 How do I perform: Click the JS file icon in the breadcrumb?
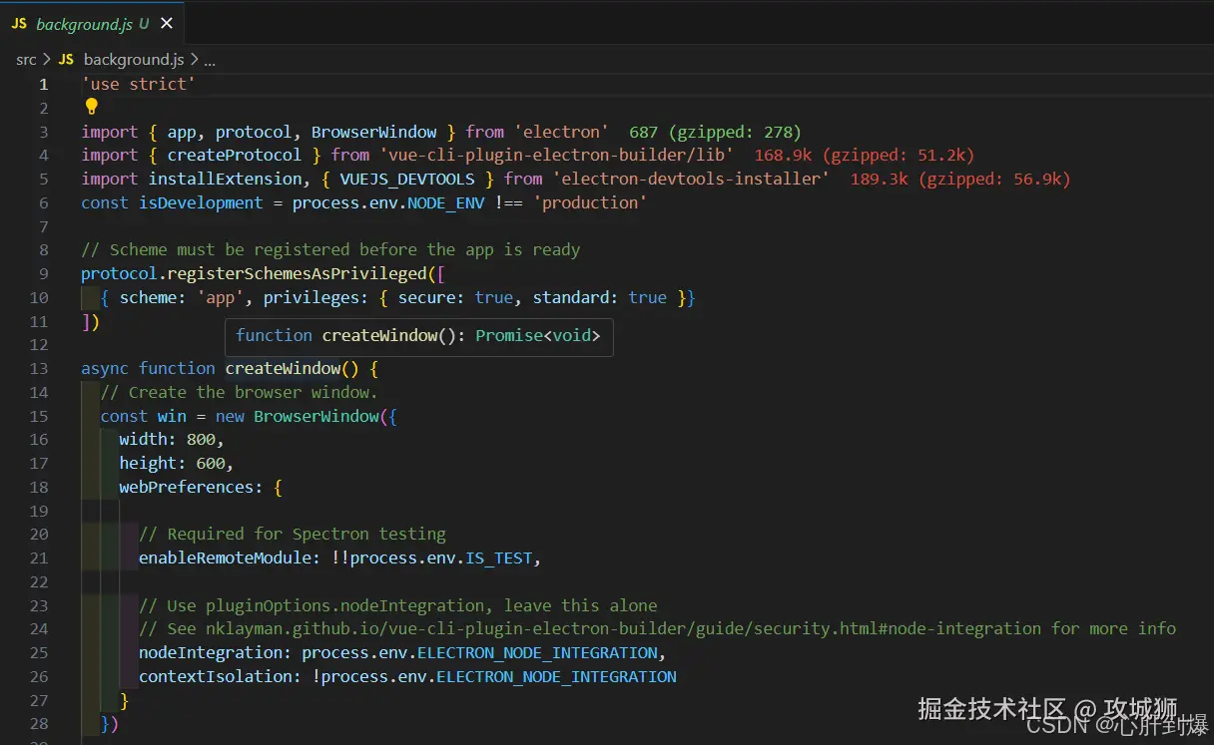point(66,60)
